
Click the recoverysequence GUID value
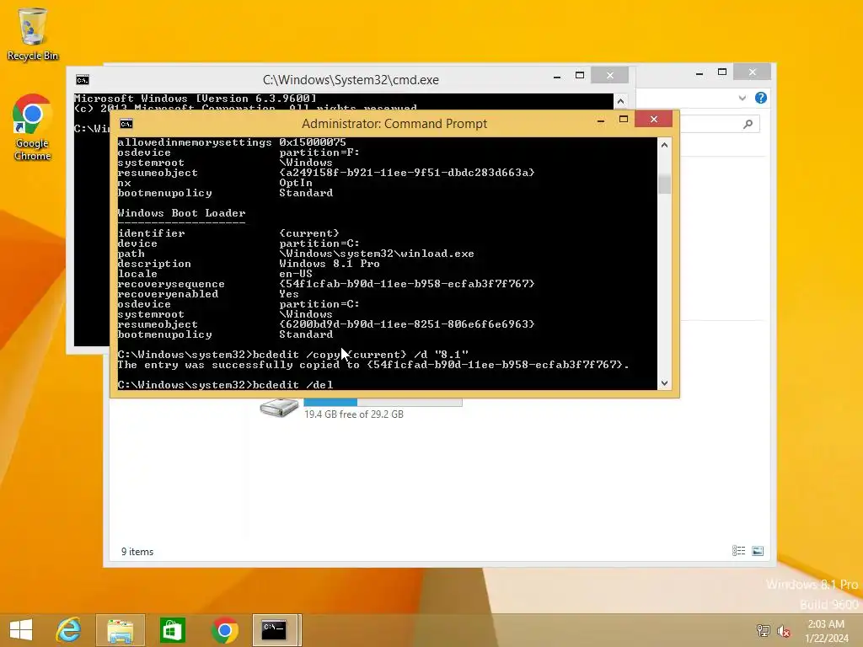(x=407, y=284)
